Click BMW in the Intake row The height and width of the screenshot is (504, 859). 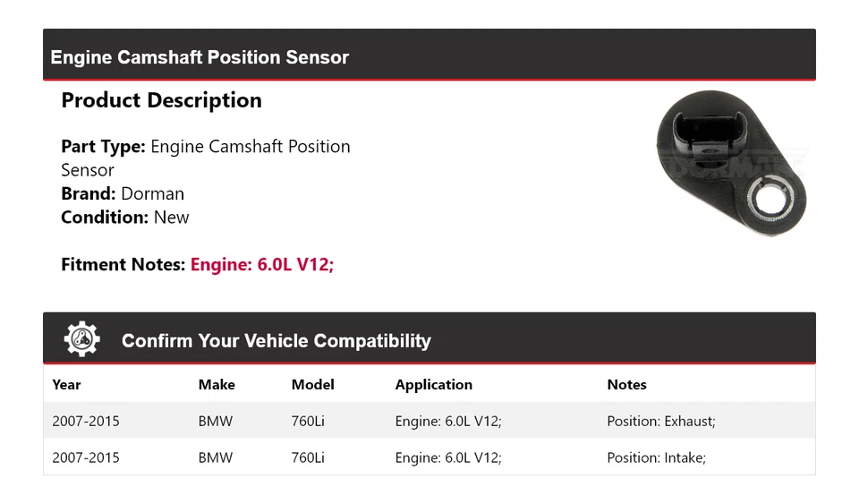216,457
